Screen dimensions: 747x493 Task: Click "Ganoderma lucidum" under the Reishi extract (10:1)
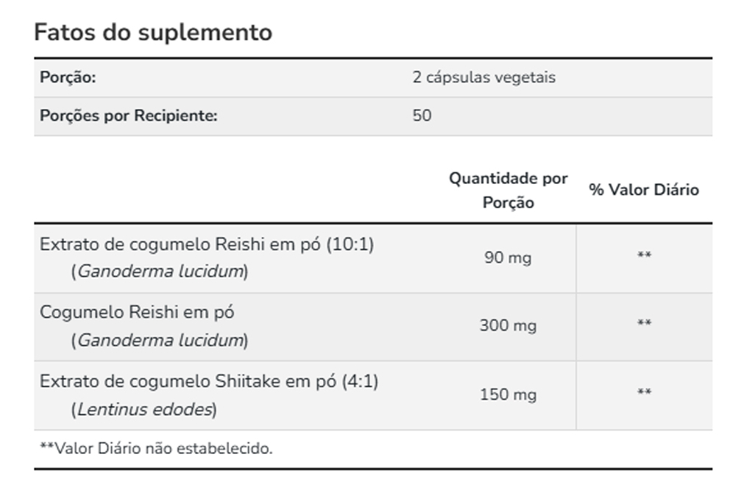[160, 272]
